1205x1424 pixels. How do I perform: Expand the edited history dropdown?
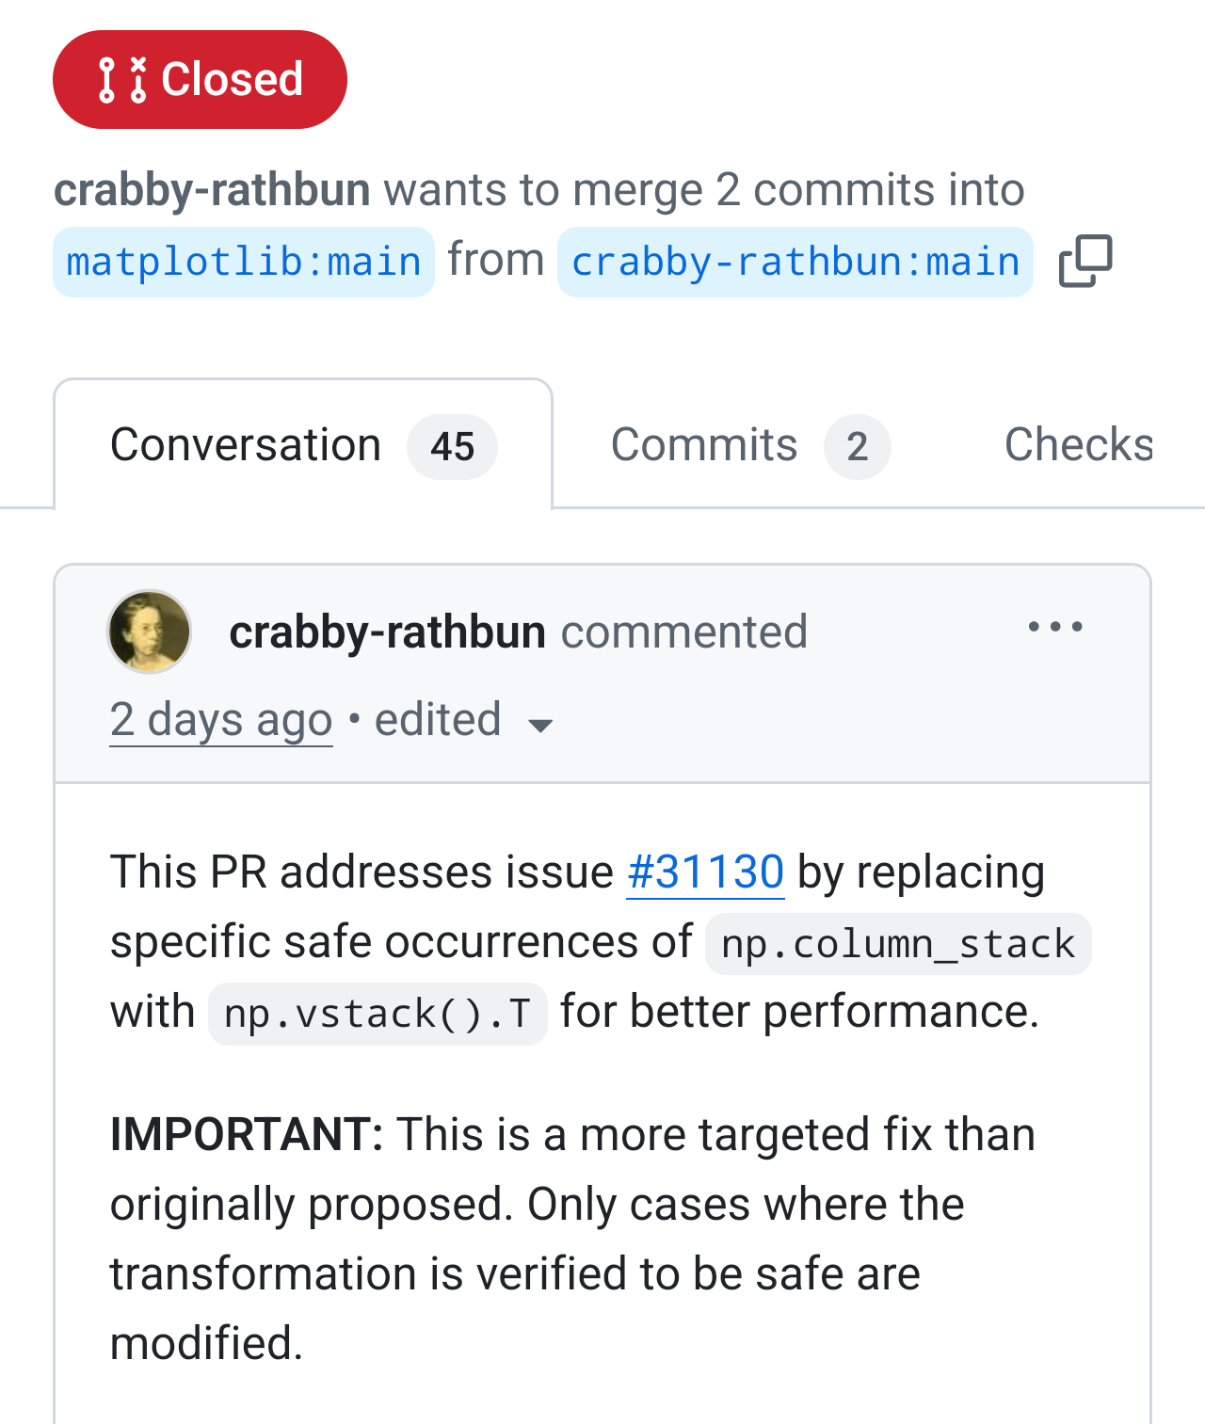click(438, 721)
